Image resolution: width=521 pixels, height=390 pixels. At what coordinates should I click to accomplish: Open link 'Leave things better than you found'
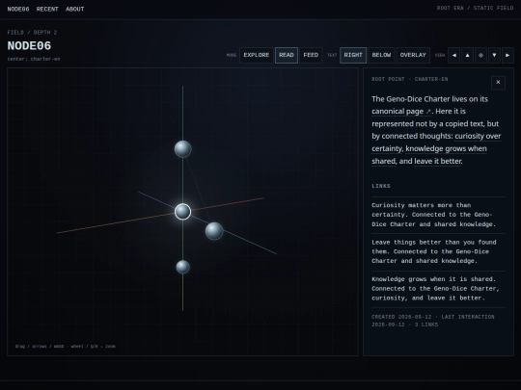(x=438, y=251)
